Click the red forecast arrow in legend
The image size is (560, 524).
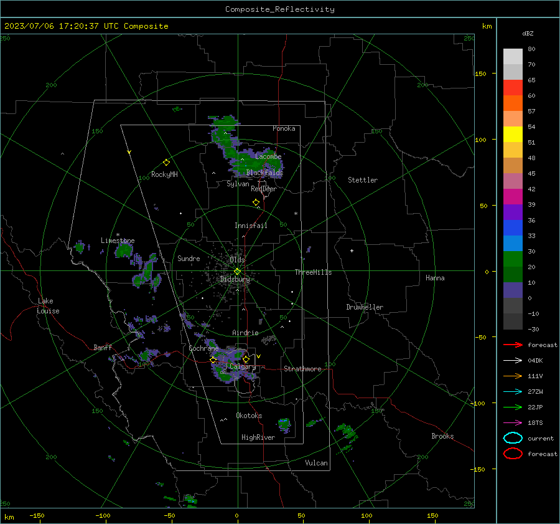(513, 345)
